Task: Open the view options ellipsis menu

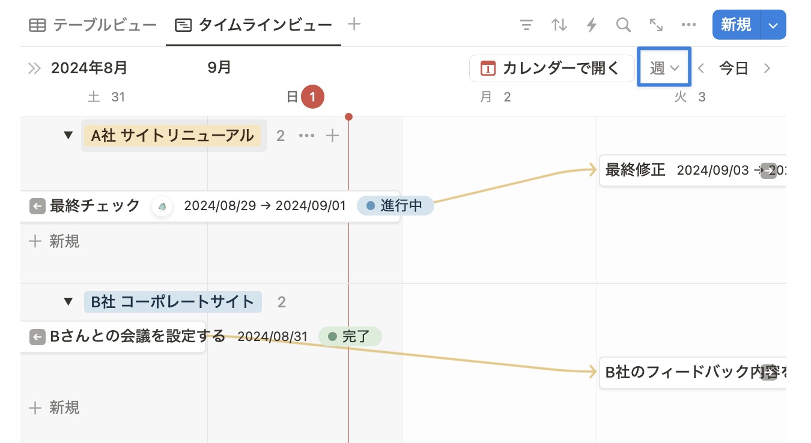Action: 688,25
